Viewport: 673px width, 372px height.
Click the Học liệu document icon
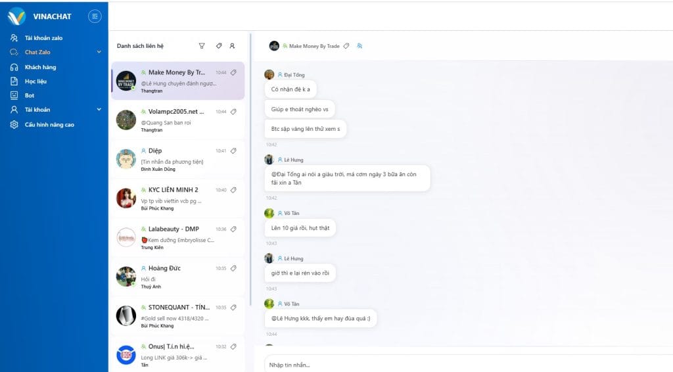tap(14, 81)
